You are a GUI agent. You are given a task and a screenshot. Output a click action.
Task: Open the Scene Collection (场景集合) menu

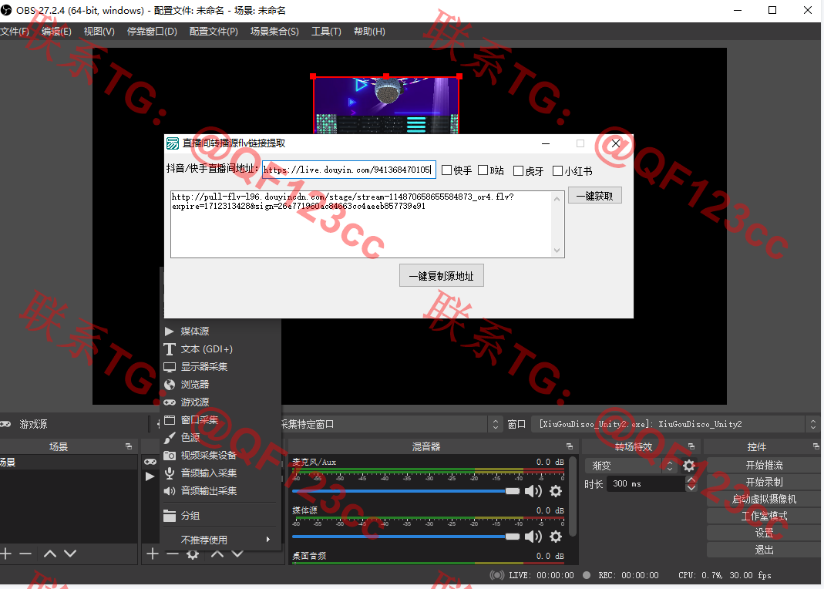point(274,32)
